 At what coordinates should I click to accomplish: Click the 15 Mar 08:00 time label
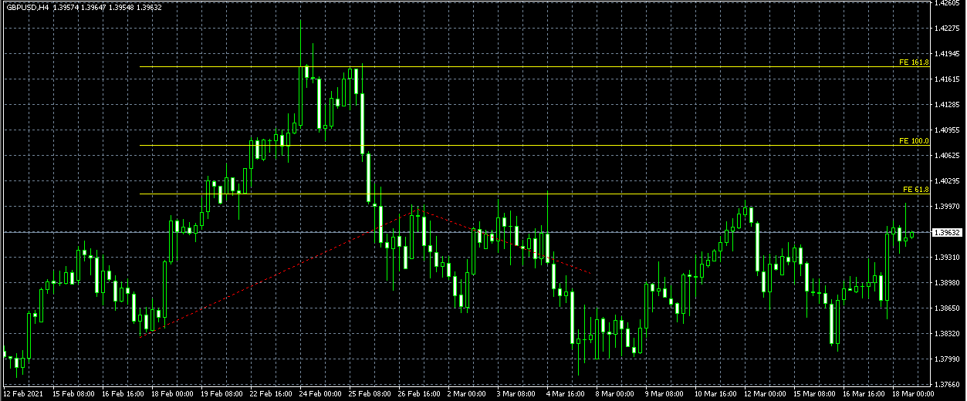click(813, 393)
